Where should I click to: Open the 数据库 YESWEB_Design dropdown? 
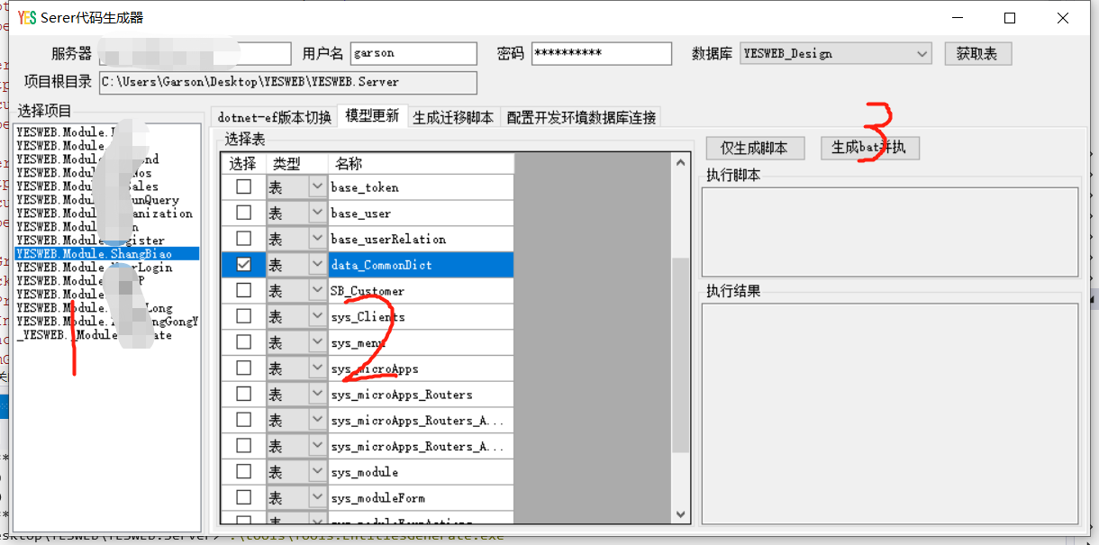pyautogui.click(x=922, y=54)
